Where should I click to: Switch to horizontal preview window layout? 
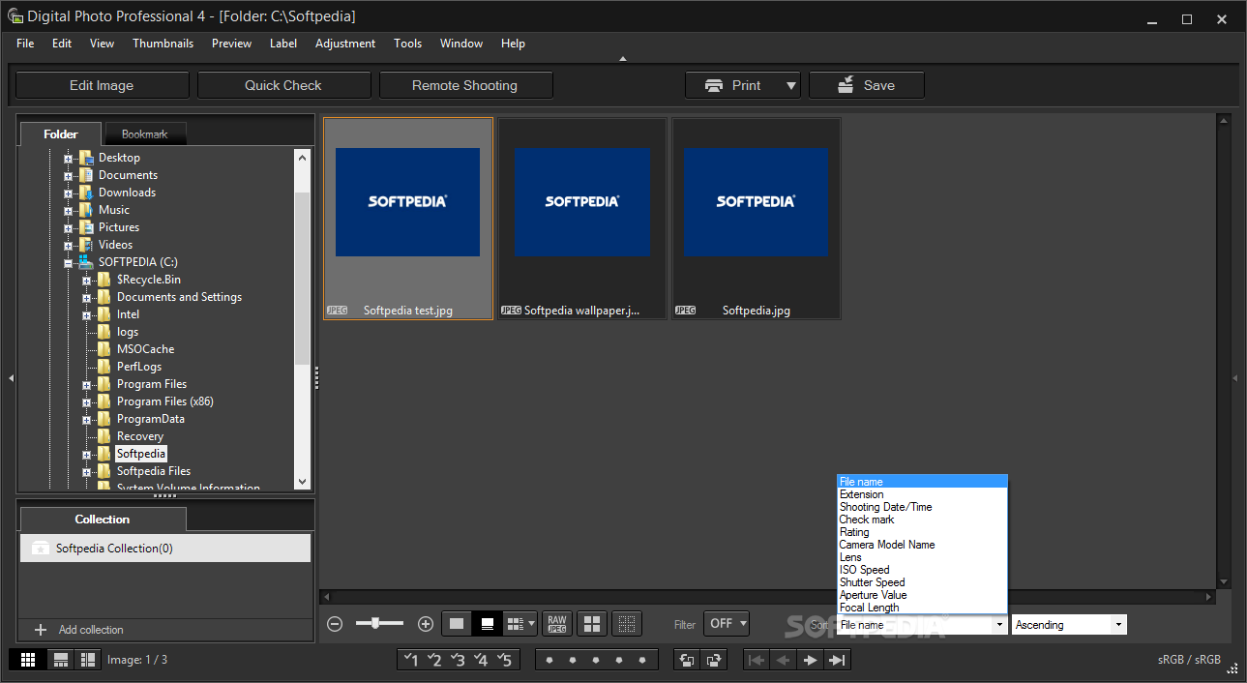tap(61, 660)
